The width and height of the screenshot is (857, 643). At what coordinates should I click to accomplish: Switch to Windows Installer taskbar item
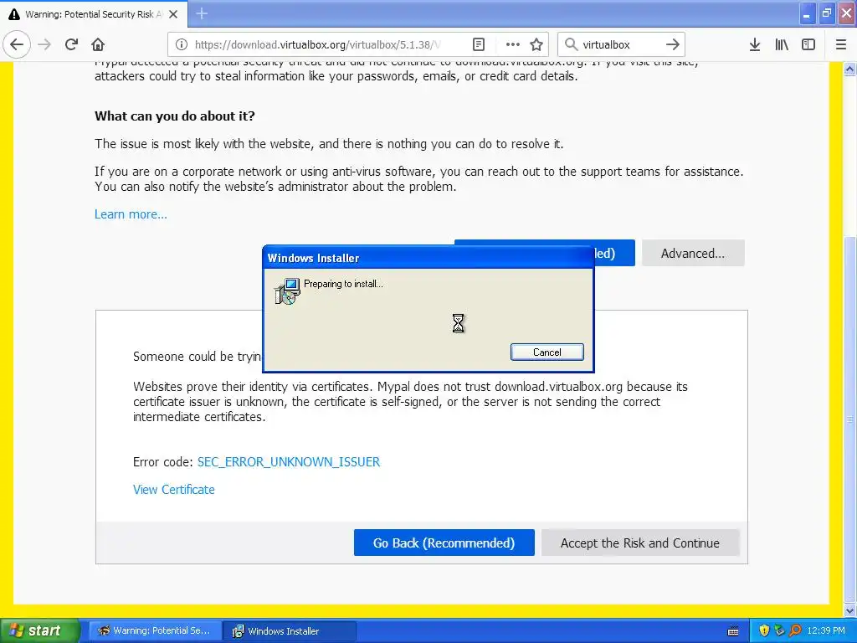[x=290, y=631]
